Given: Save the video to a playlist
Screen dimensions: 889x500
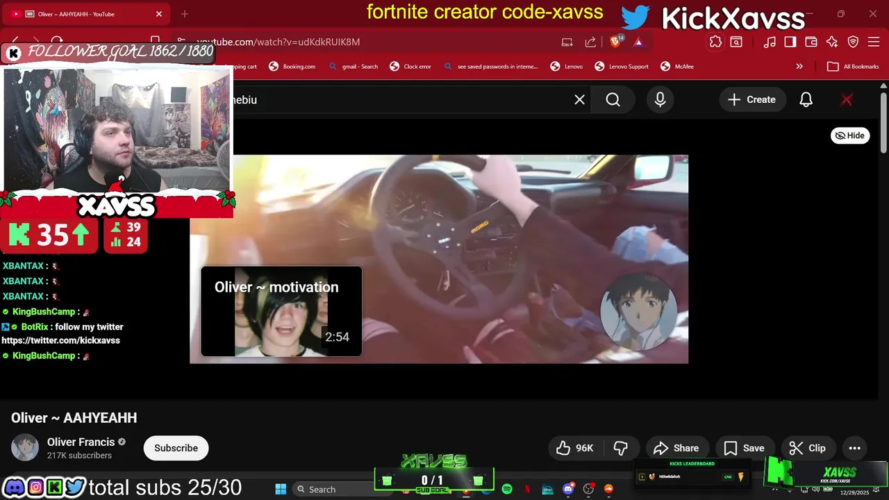Looking at the screenshot, I should click(744, 448).
